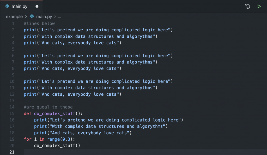This screenshot has width=267, height=155.
Task: Click line number 1 in the gutter
Action: tap(13, 24)
